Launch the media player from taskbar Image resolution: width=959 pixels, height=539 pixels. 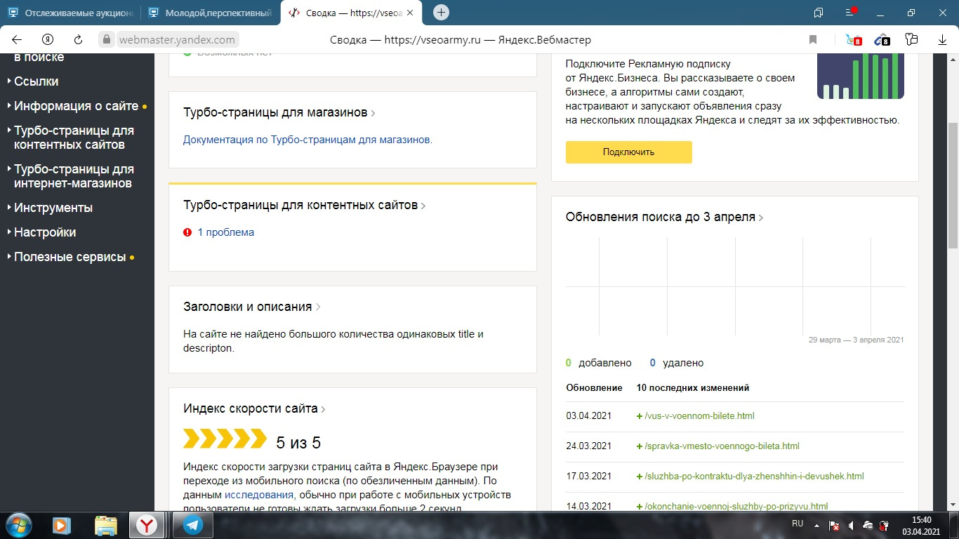tap(62, 525)
